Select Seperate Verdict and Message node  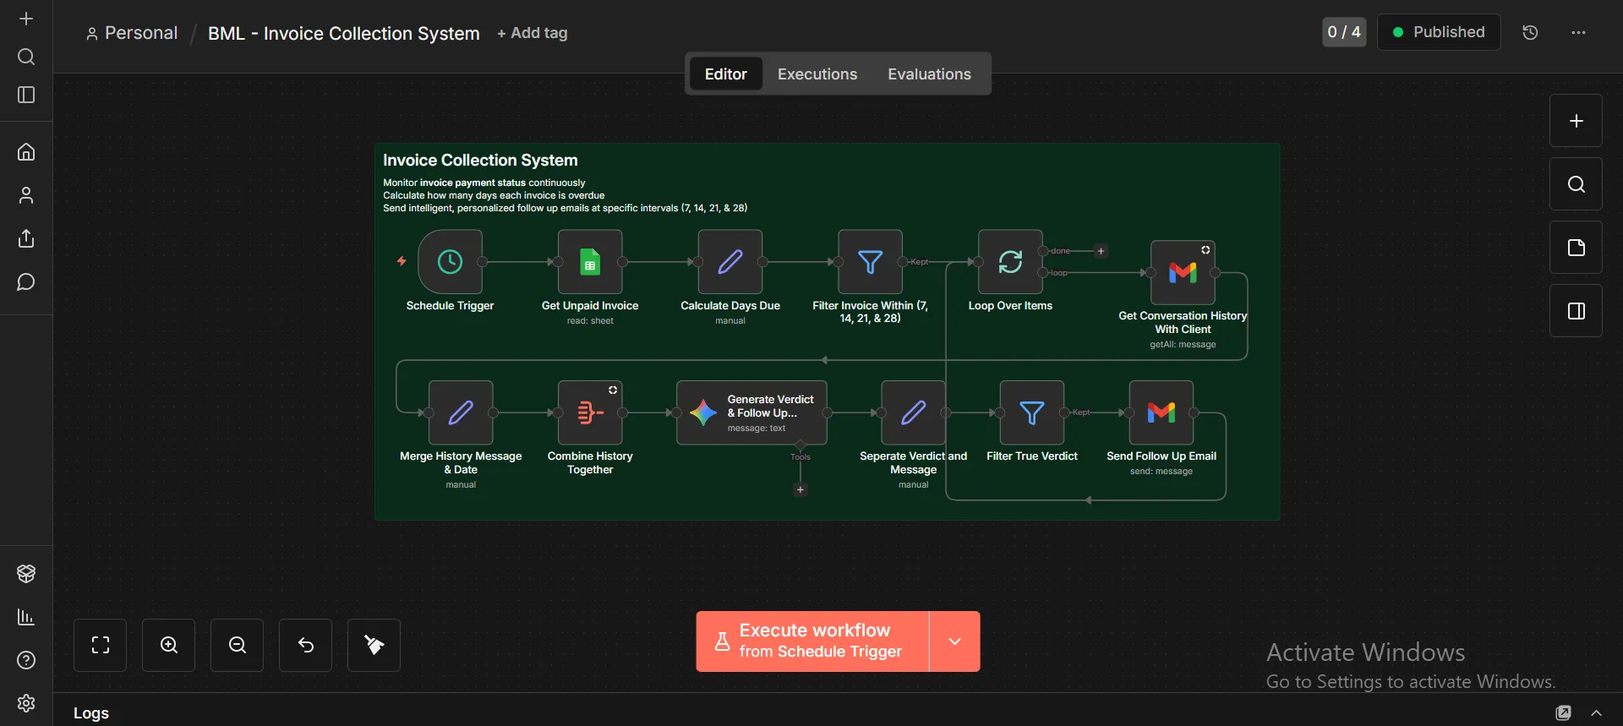(913, 412)
